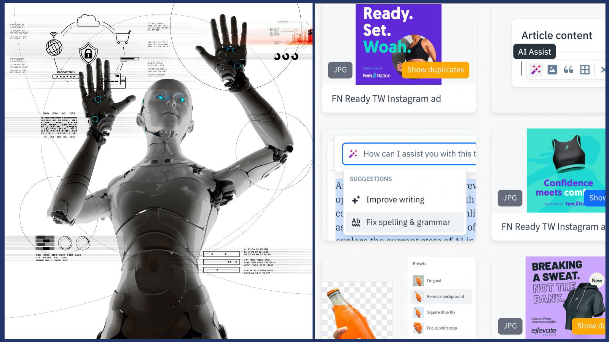Choose the Improve writing suggestion

coord(395,199)
